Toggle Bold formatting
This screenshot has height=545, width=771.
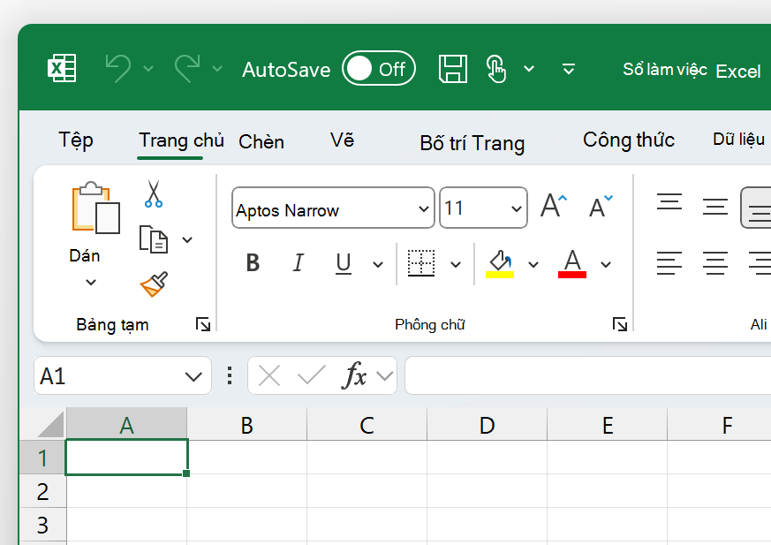(x=253, y=263)
